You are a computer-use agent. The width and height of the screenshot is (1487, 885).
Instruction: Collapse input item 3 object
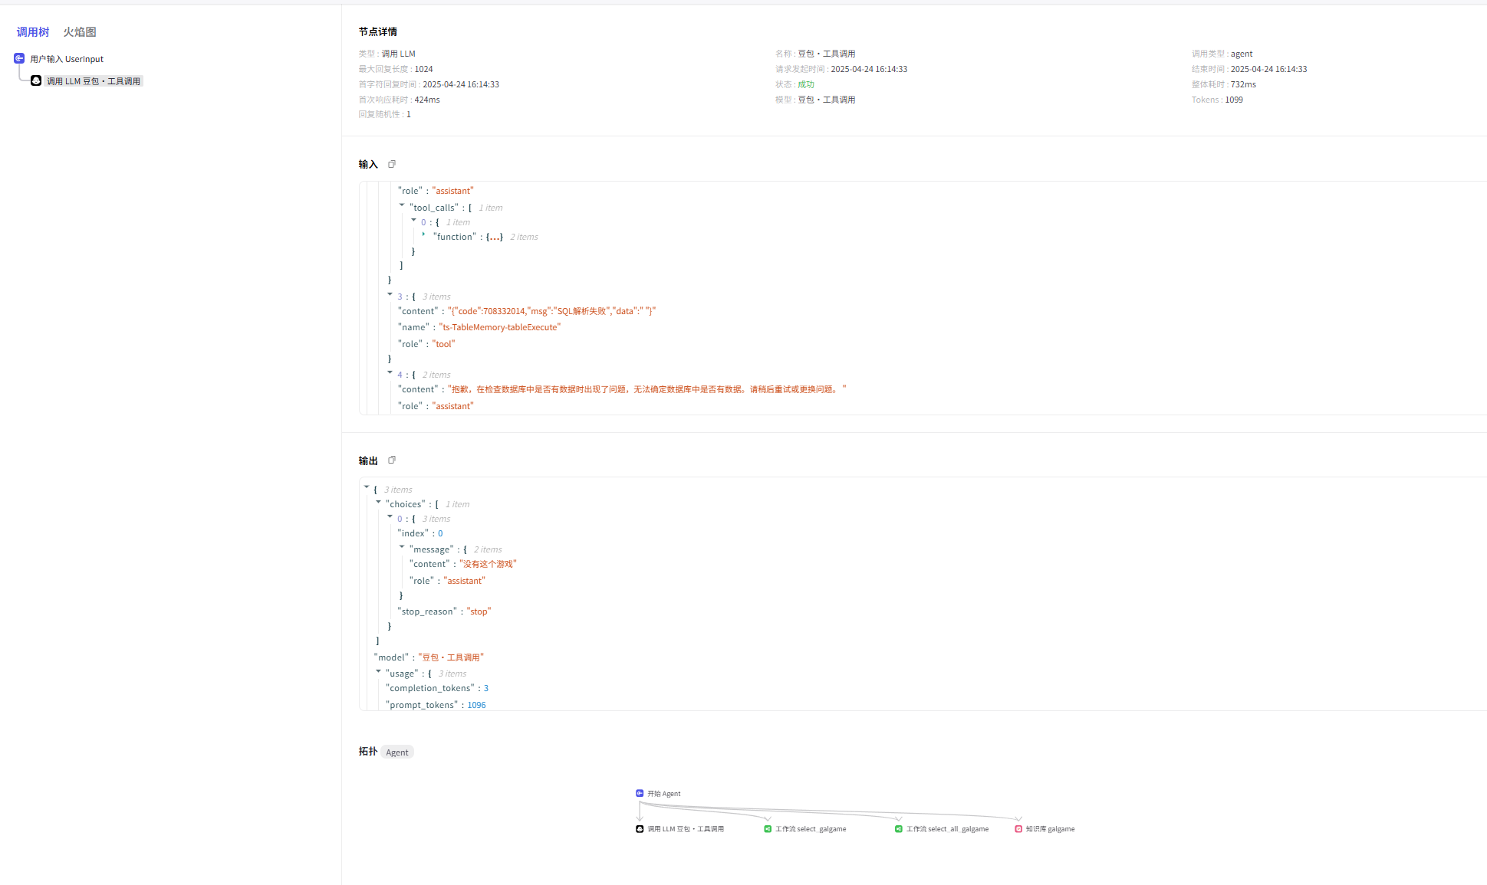(390, 294)
